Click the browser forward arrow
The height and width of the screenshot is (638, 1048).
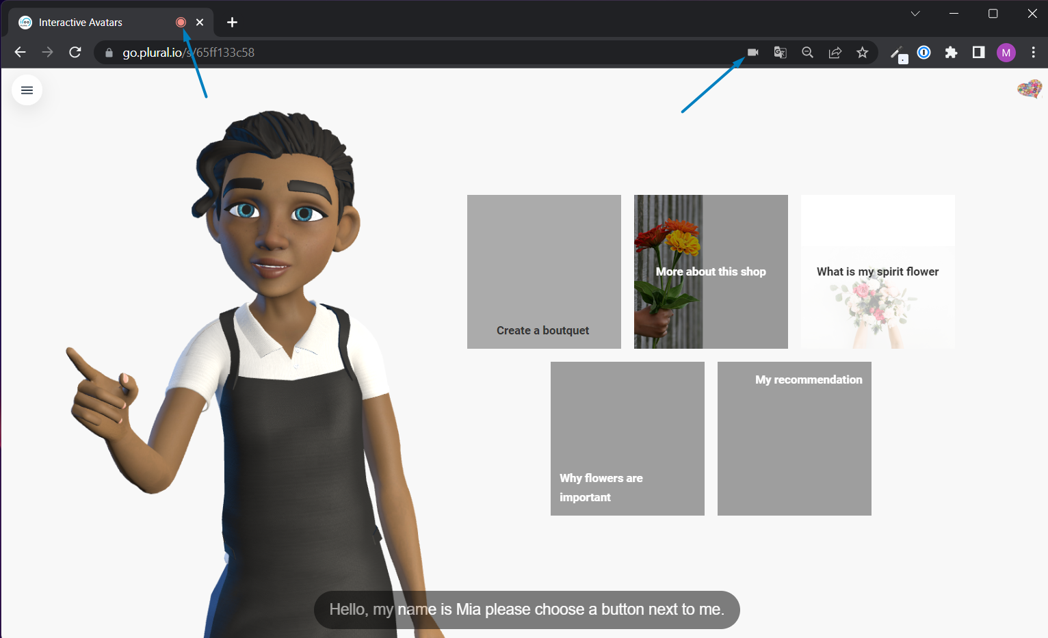tap(47, 53)
